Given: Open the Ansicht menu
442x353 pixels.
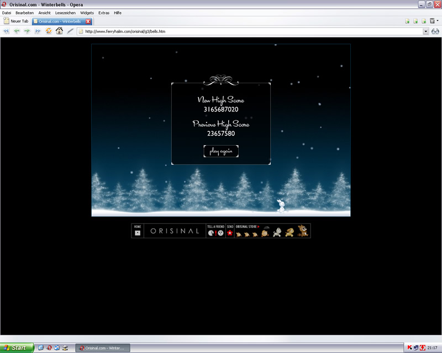Looking at the screenshot, I should click(45, 13).
